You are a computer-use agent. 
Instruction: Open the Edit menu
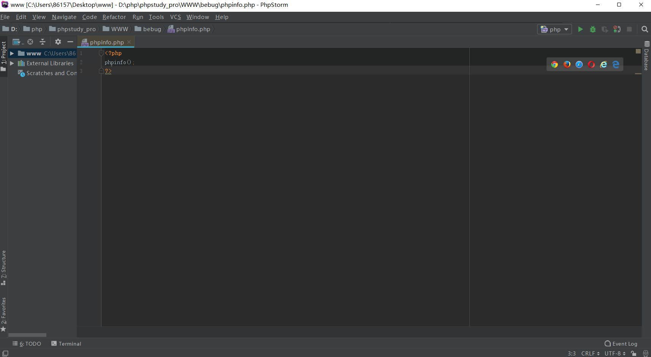point(21,17)
